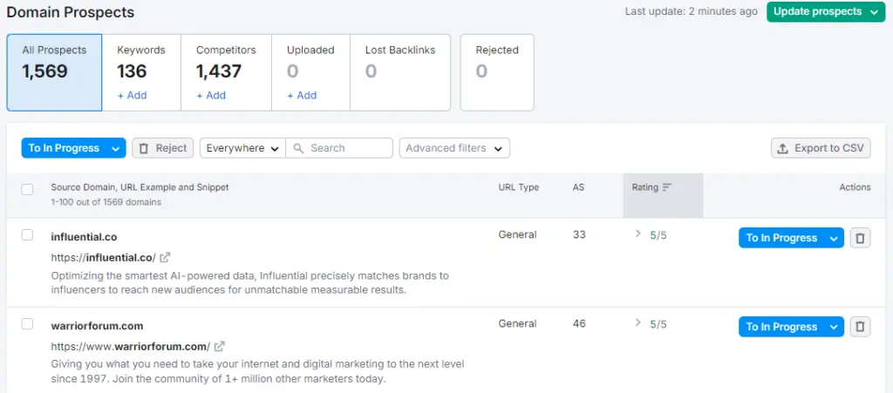Click the Reject button with trash icon
This screenshot has height=393, width=893.
[163, 148]
